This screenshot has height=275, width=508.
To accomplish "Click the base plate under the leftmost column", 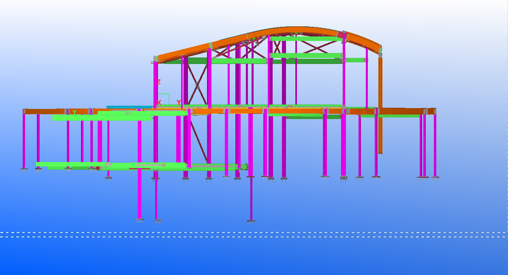I will [24, 169].
